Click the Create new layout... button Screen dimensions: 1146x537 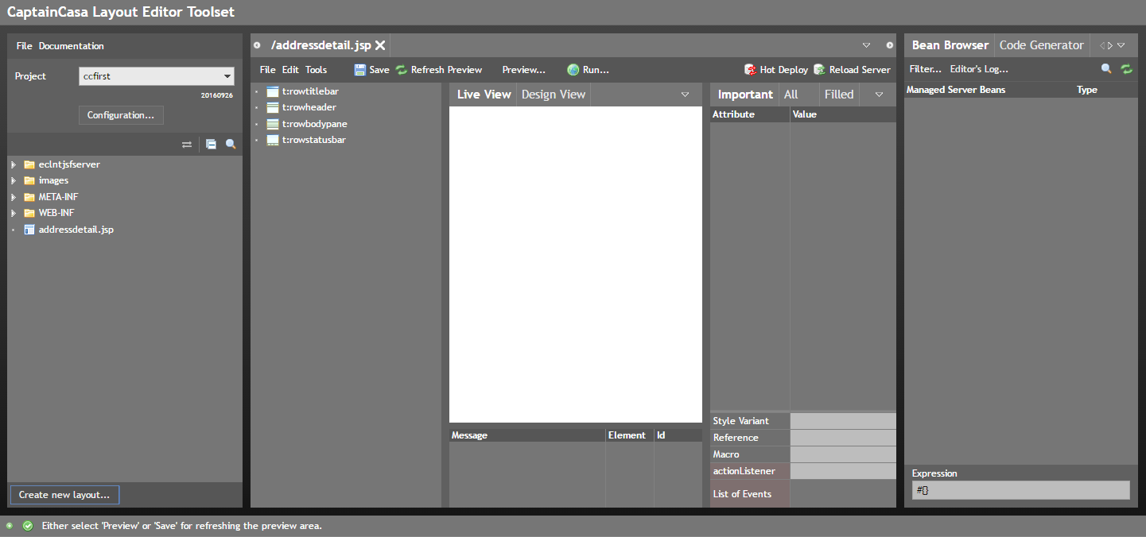coord(64,495)
